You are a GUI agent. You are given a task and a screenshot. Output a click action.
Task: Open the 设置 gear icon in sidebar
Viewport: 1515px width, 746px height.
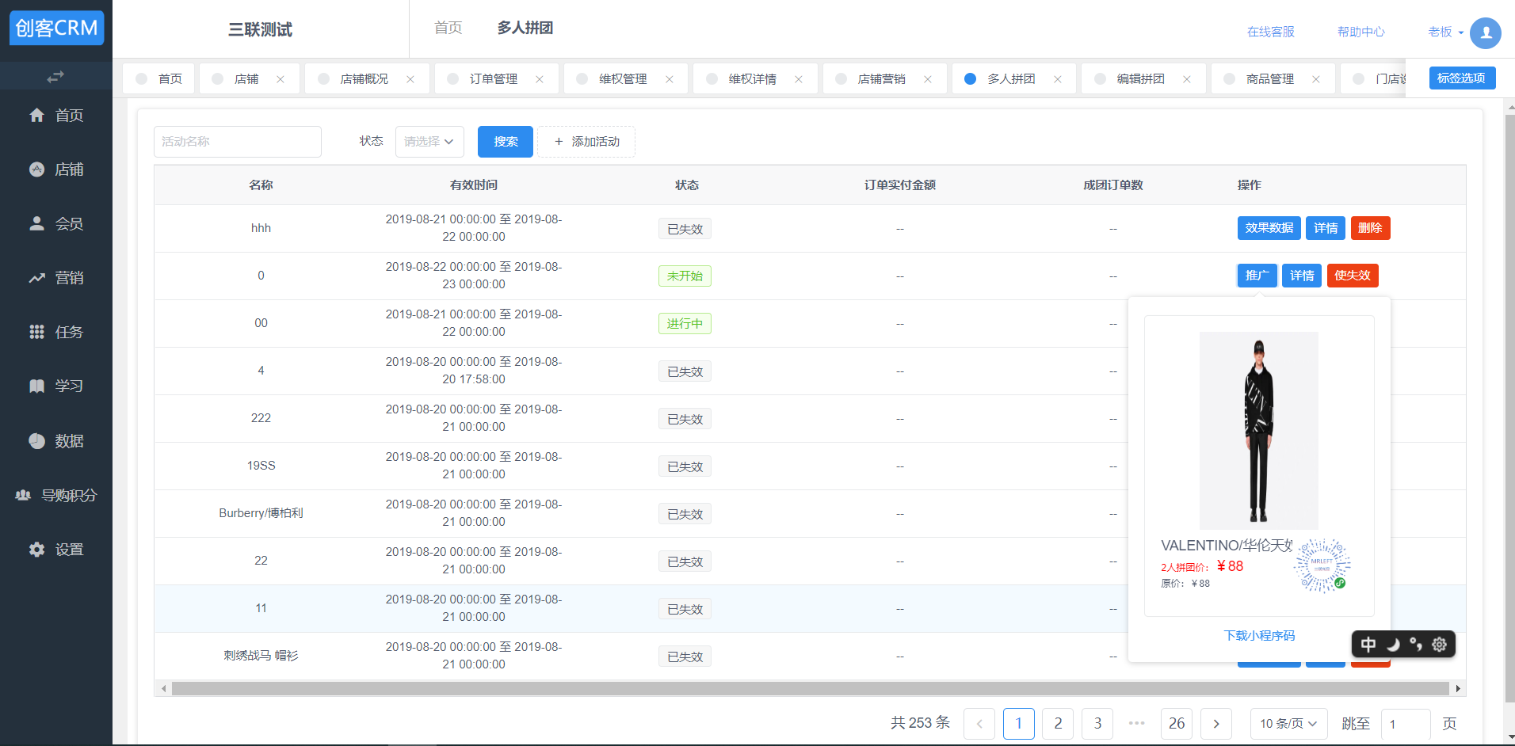(36, 550)
